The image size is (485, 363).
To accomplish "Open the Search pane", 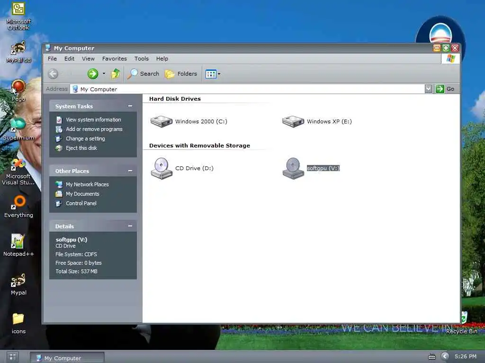I will [x=143, y=74].
